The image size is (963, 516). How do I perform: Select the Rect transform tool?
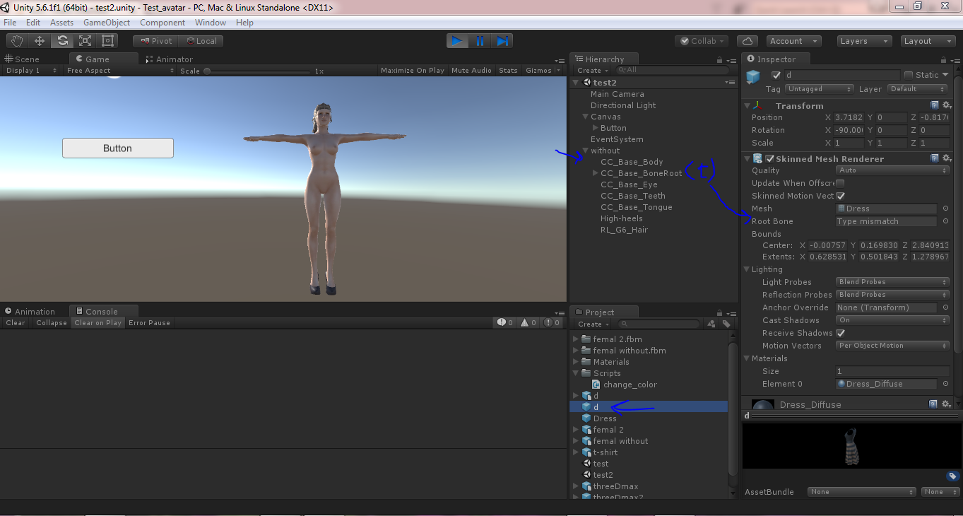click(107, 41)
